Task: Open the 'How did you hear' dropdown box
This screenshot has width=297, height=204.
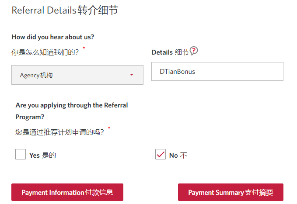Action: click(77, 75)
